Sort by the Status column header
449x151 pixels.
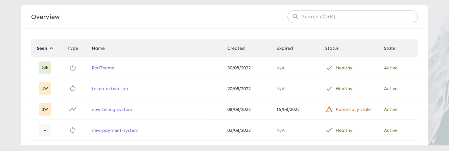click(332, 48)
